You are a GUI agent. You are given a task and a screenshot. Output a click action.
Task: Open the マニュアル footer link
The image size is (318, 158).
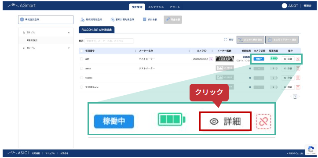tap(50, 153)
